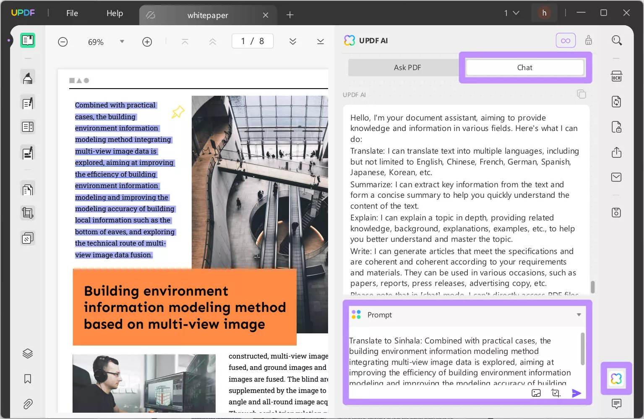Clear chat with the broom icon

[x=589, y=40]
